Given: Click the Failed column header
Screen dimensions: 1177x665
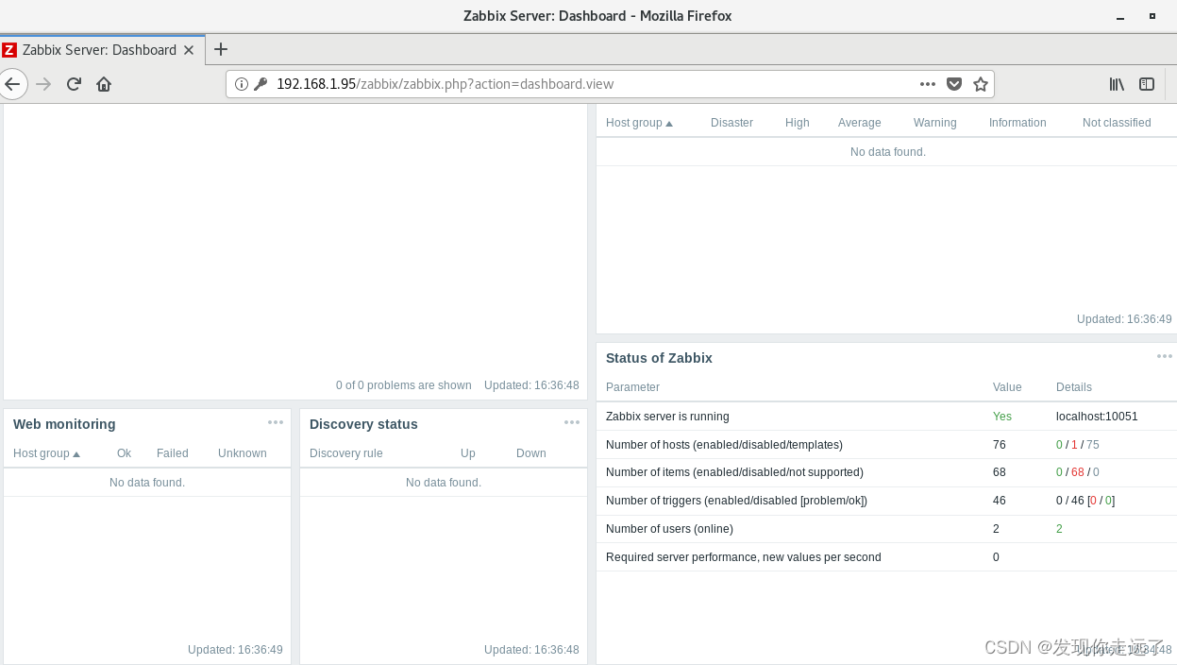Looking at the screenshot, I should click(x=173, y=453).
